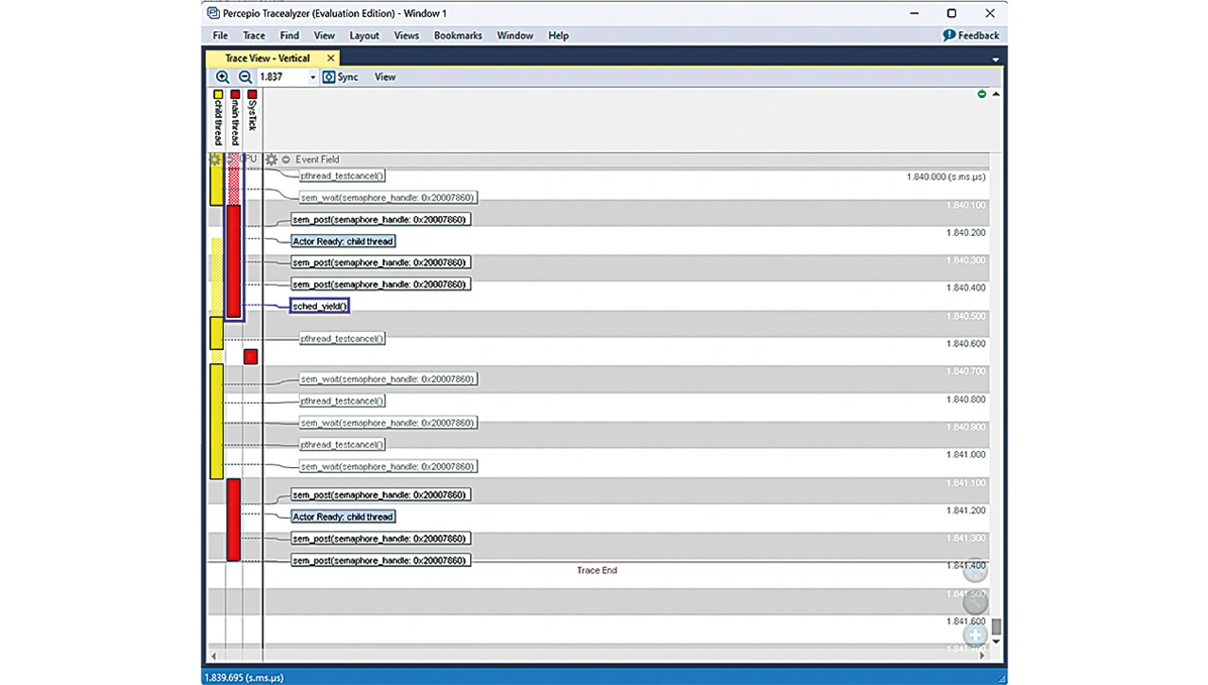1208x685 pixels.
Task: Click the zoom in magnifier icon
Action: 223,77
